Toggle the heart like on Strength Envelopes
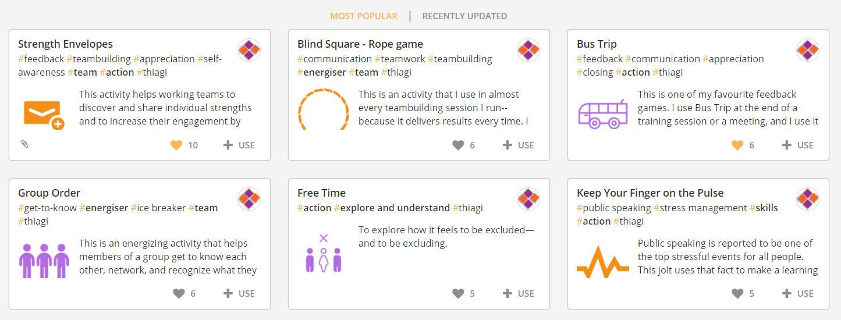This screenshot has height=320, width=841. (176, 145)
